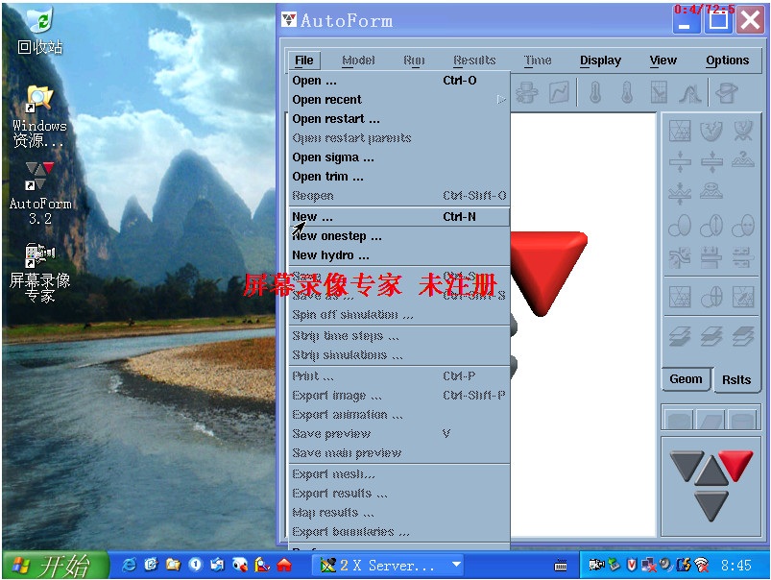This screenshot has height=580, width=771.
Task: Select the Windows 资源 desktop shortcut
Action: tap(39, 115)
